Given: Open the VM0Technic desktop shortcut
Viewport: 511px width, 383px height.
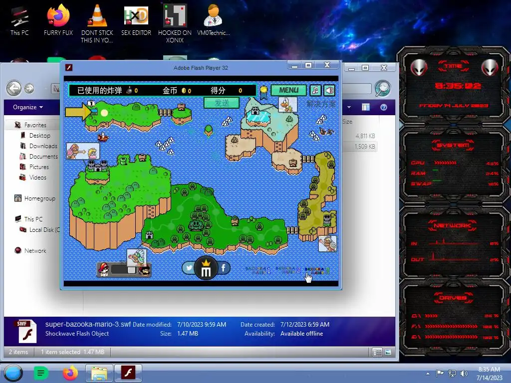Looking at the screenshot, I should 213,20.
